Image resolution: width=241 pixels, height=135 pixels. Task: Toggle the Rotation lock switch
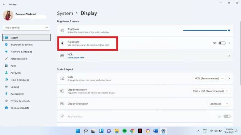coord(227,116)
